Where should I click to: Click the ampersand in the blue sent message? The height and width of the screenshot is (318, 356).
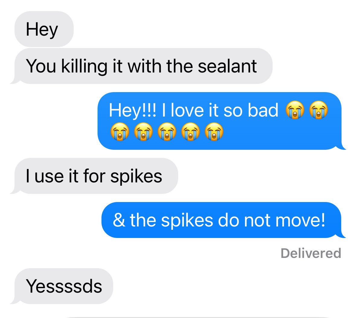point(118,220)
